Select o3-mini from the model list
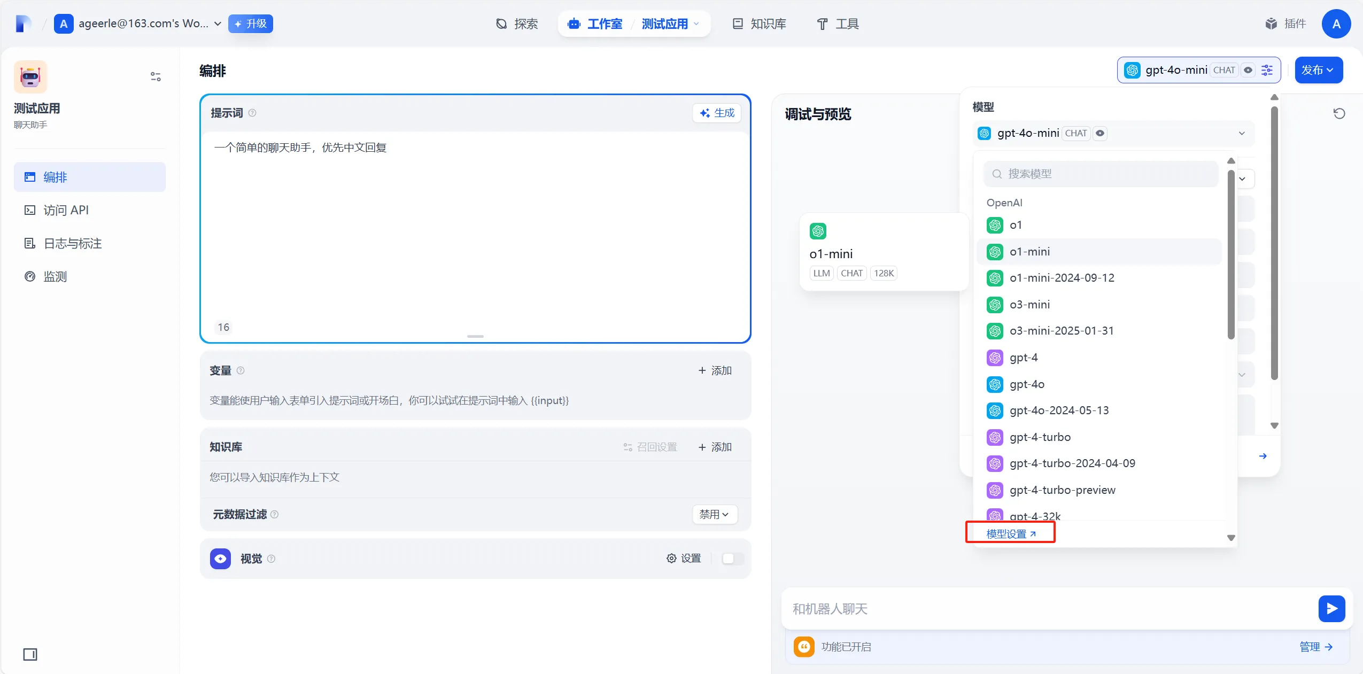 [x=1029, y=305]
